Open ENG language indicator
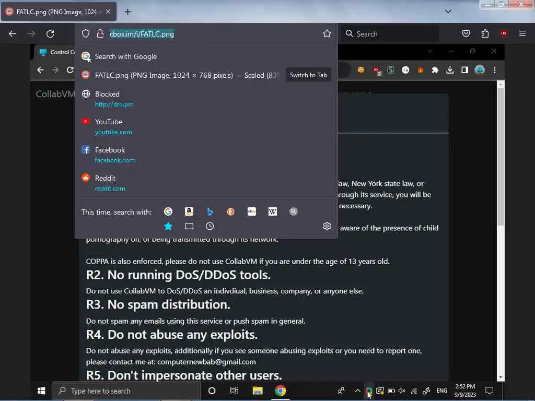Image resolution: width=535 pixels, height=401 pixels. tap(441, 391)
